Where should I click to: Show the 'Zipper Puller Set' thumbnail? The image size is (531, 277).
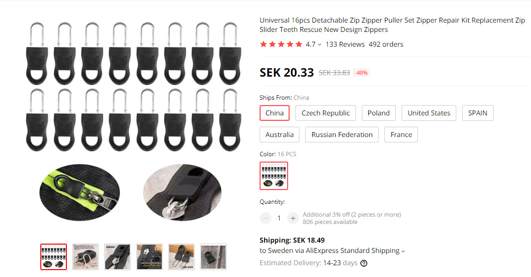click(149, 257)
